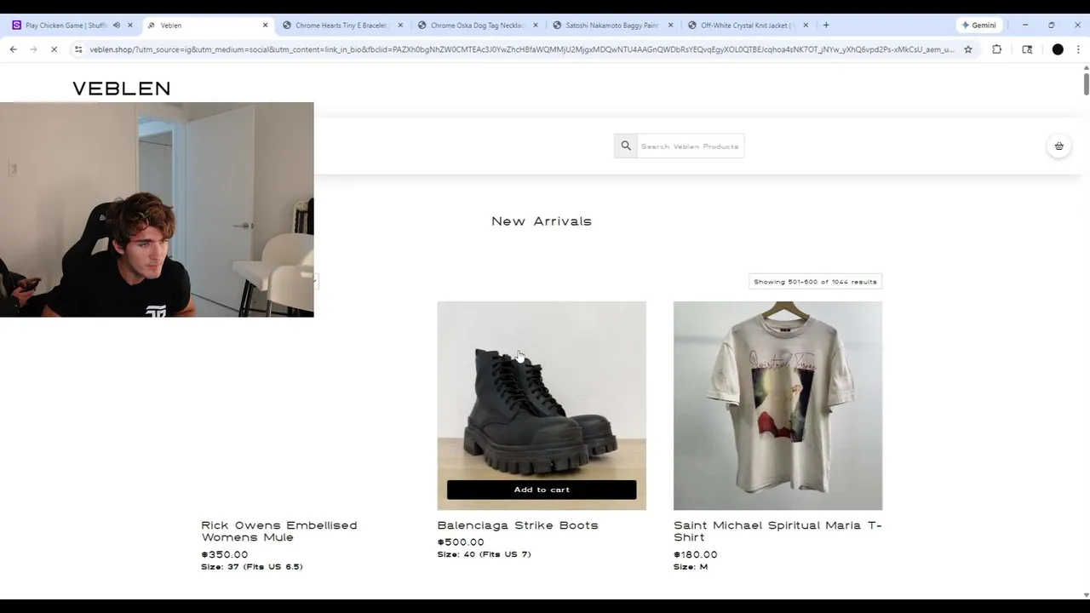
Task: Add Balenciaga Strike Boots to cart
Action: pyautogui.click(x=542, y=490)
